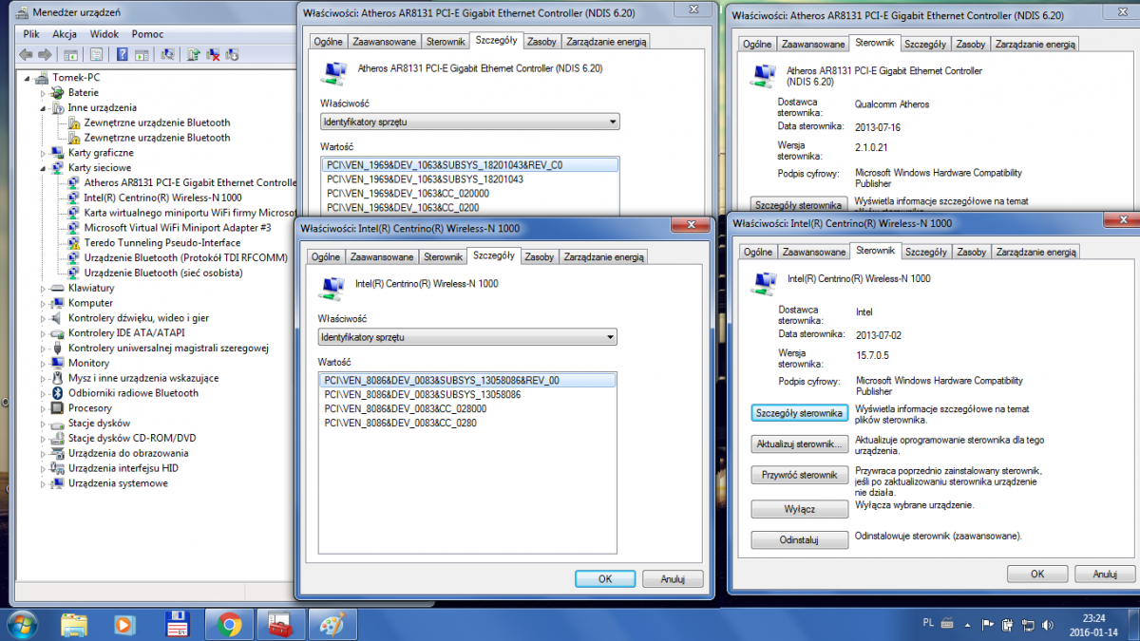Show hidden tray icons arrow

click(x=968, y=625)
